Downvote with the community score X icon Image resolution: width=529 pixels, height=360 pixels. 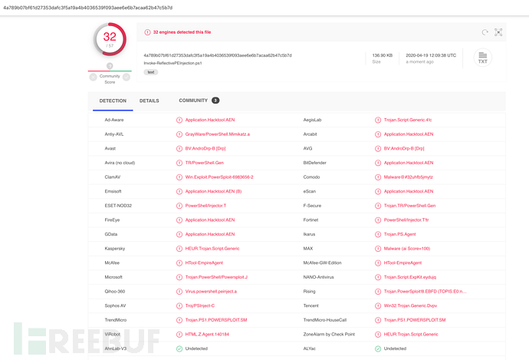click(93, 78)
